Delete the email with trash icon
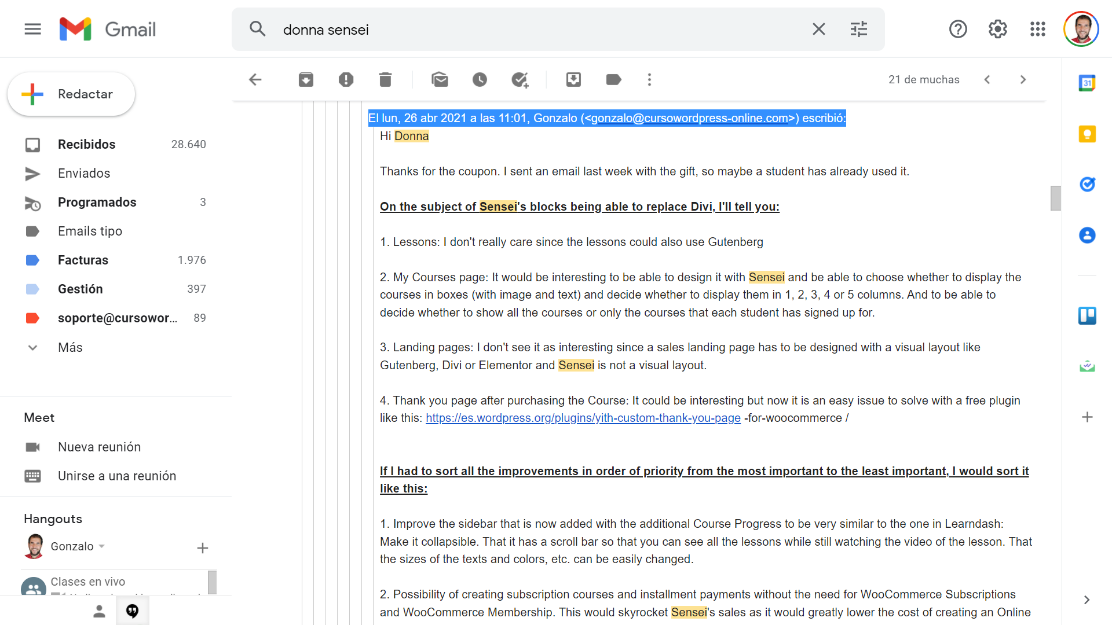The image size is (1112, 625). tap(385, 79)
